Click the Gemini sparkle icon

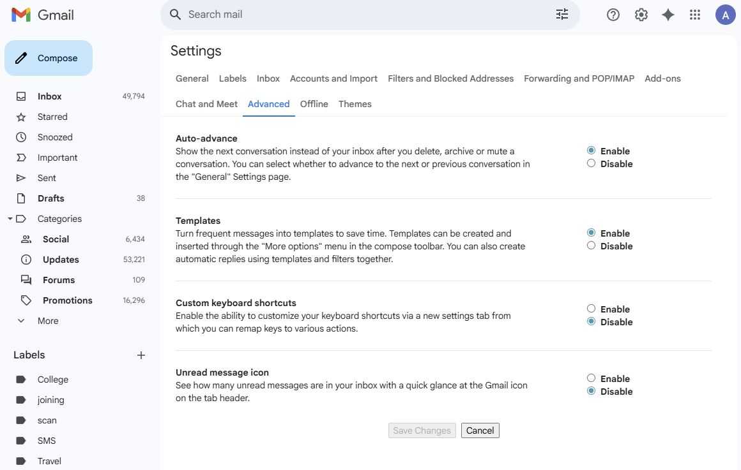pyautogui.click(x=668, y=15)
